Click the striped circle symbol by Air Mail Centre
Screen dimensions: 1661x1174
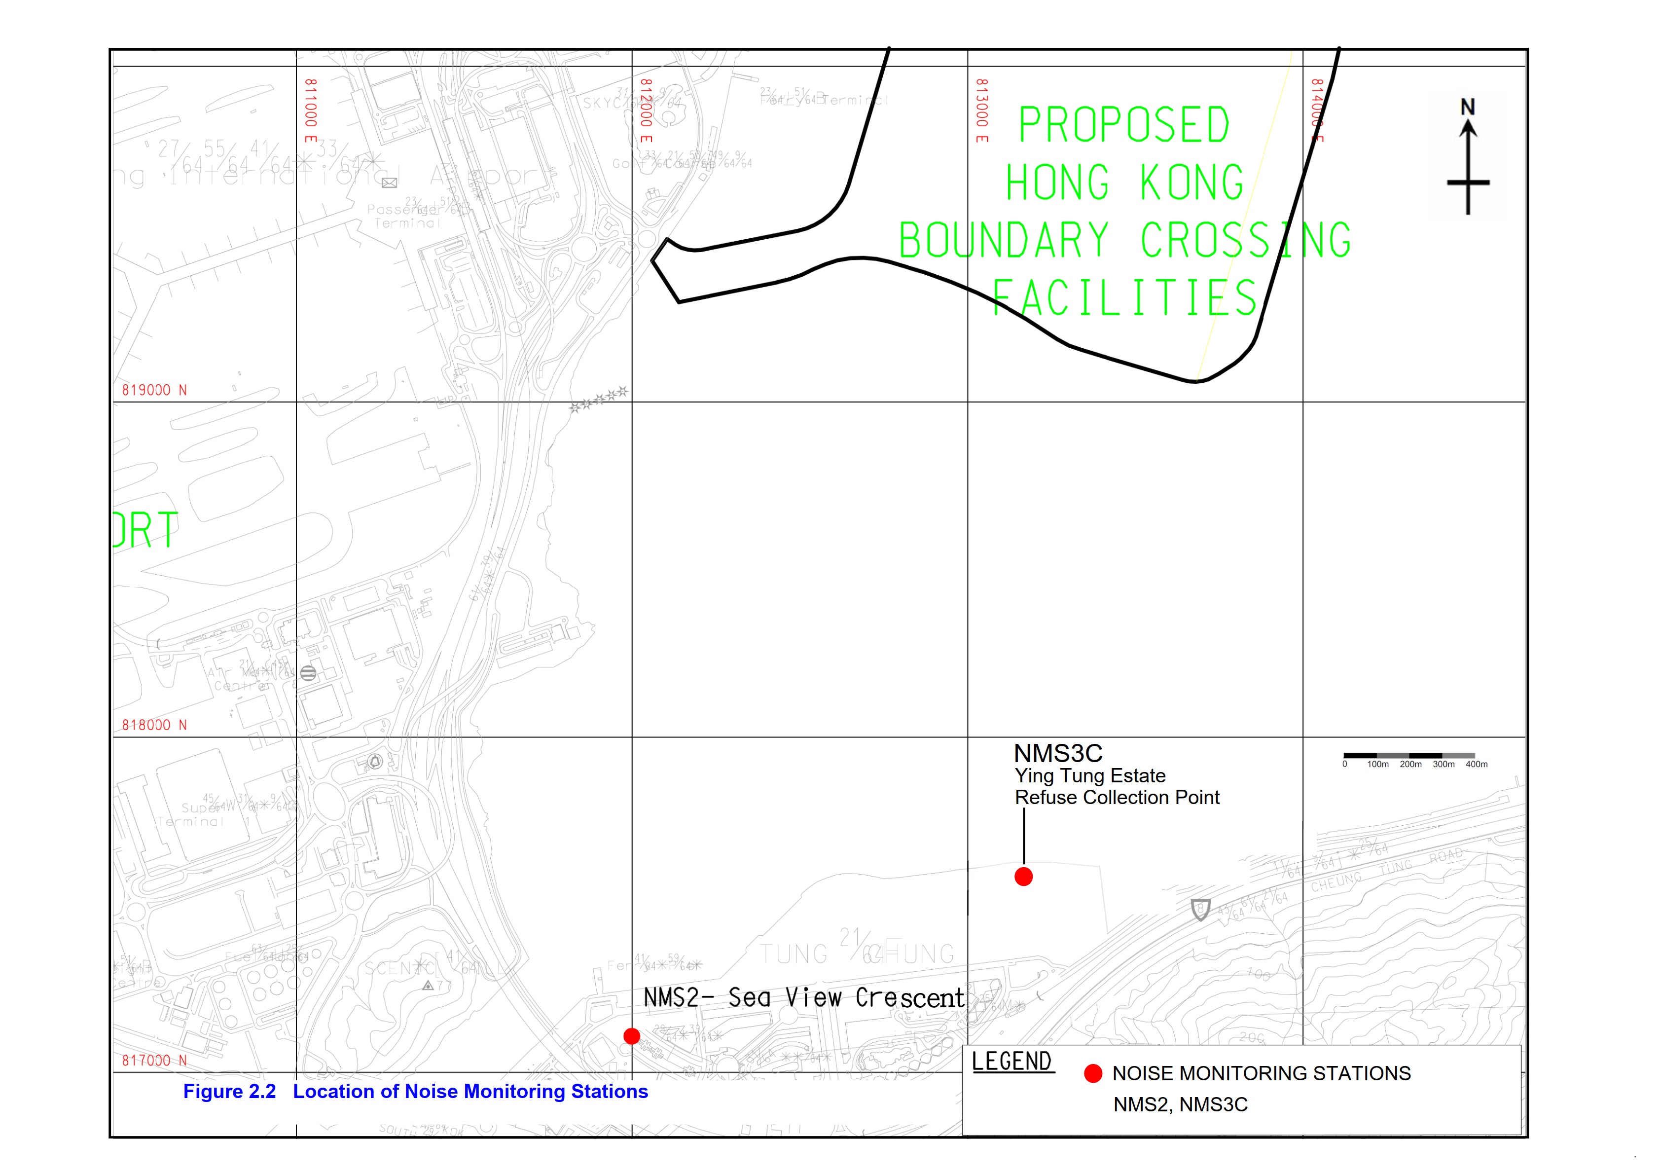308,673
